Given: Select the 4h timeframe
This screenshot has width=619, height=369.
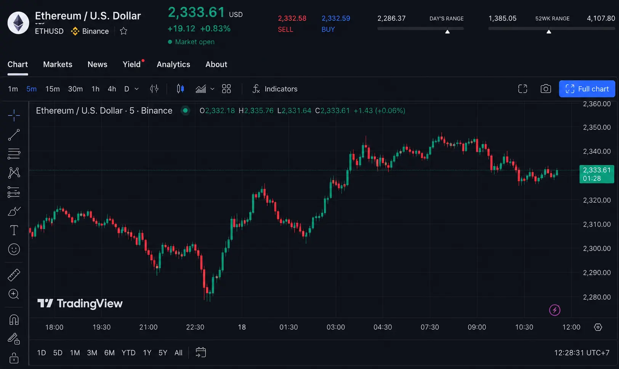Looking at the screenshot, I should point(112,89).
